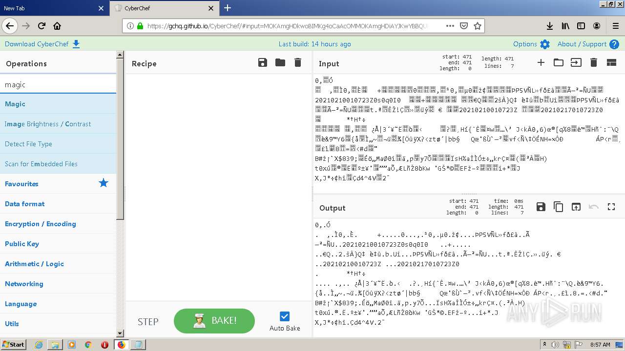The image size is (625, 351).
Task: Undo output switch icon
Action: [594, 207]
